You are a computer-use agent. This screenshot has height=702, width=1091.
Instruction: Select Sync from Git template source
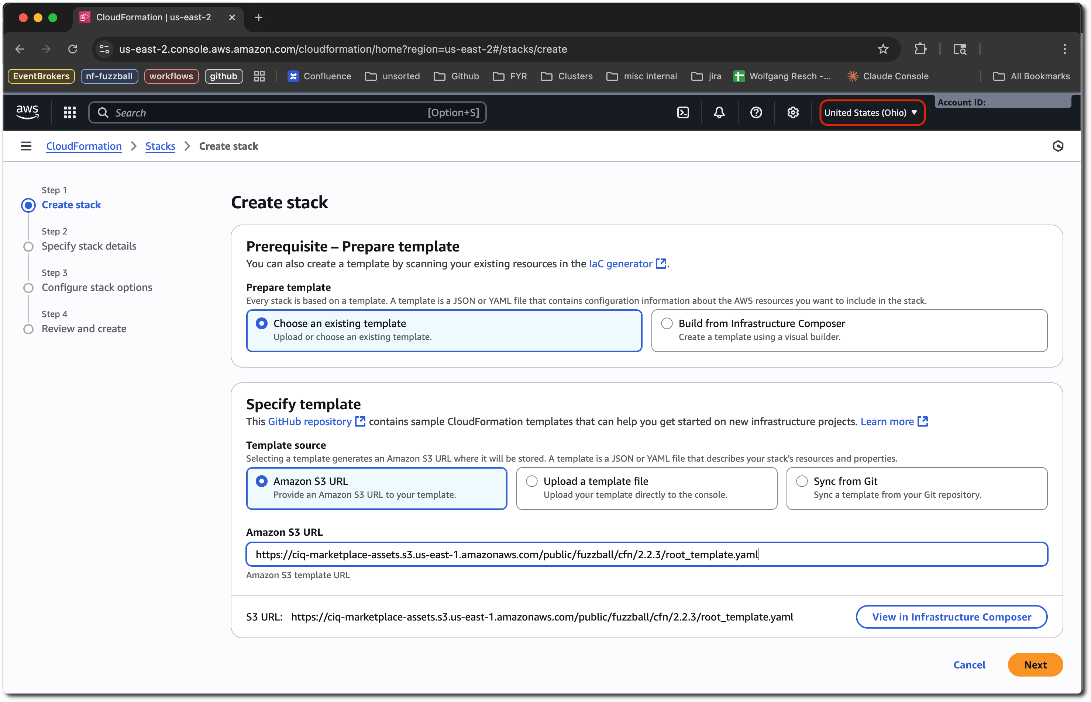(x=917, y=488)
